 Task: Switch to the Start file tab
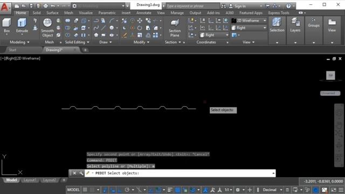point(12,50)
